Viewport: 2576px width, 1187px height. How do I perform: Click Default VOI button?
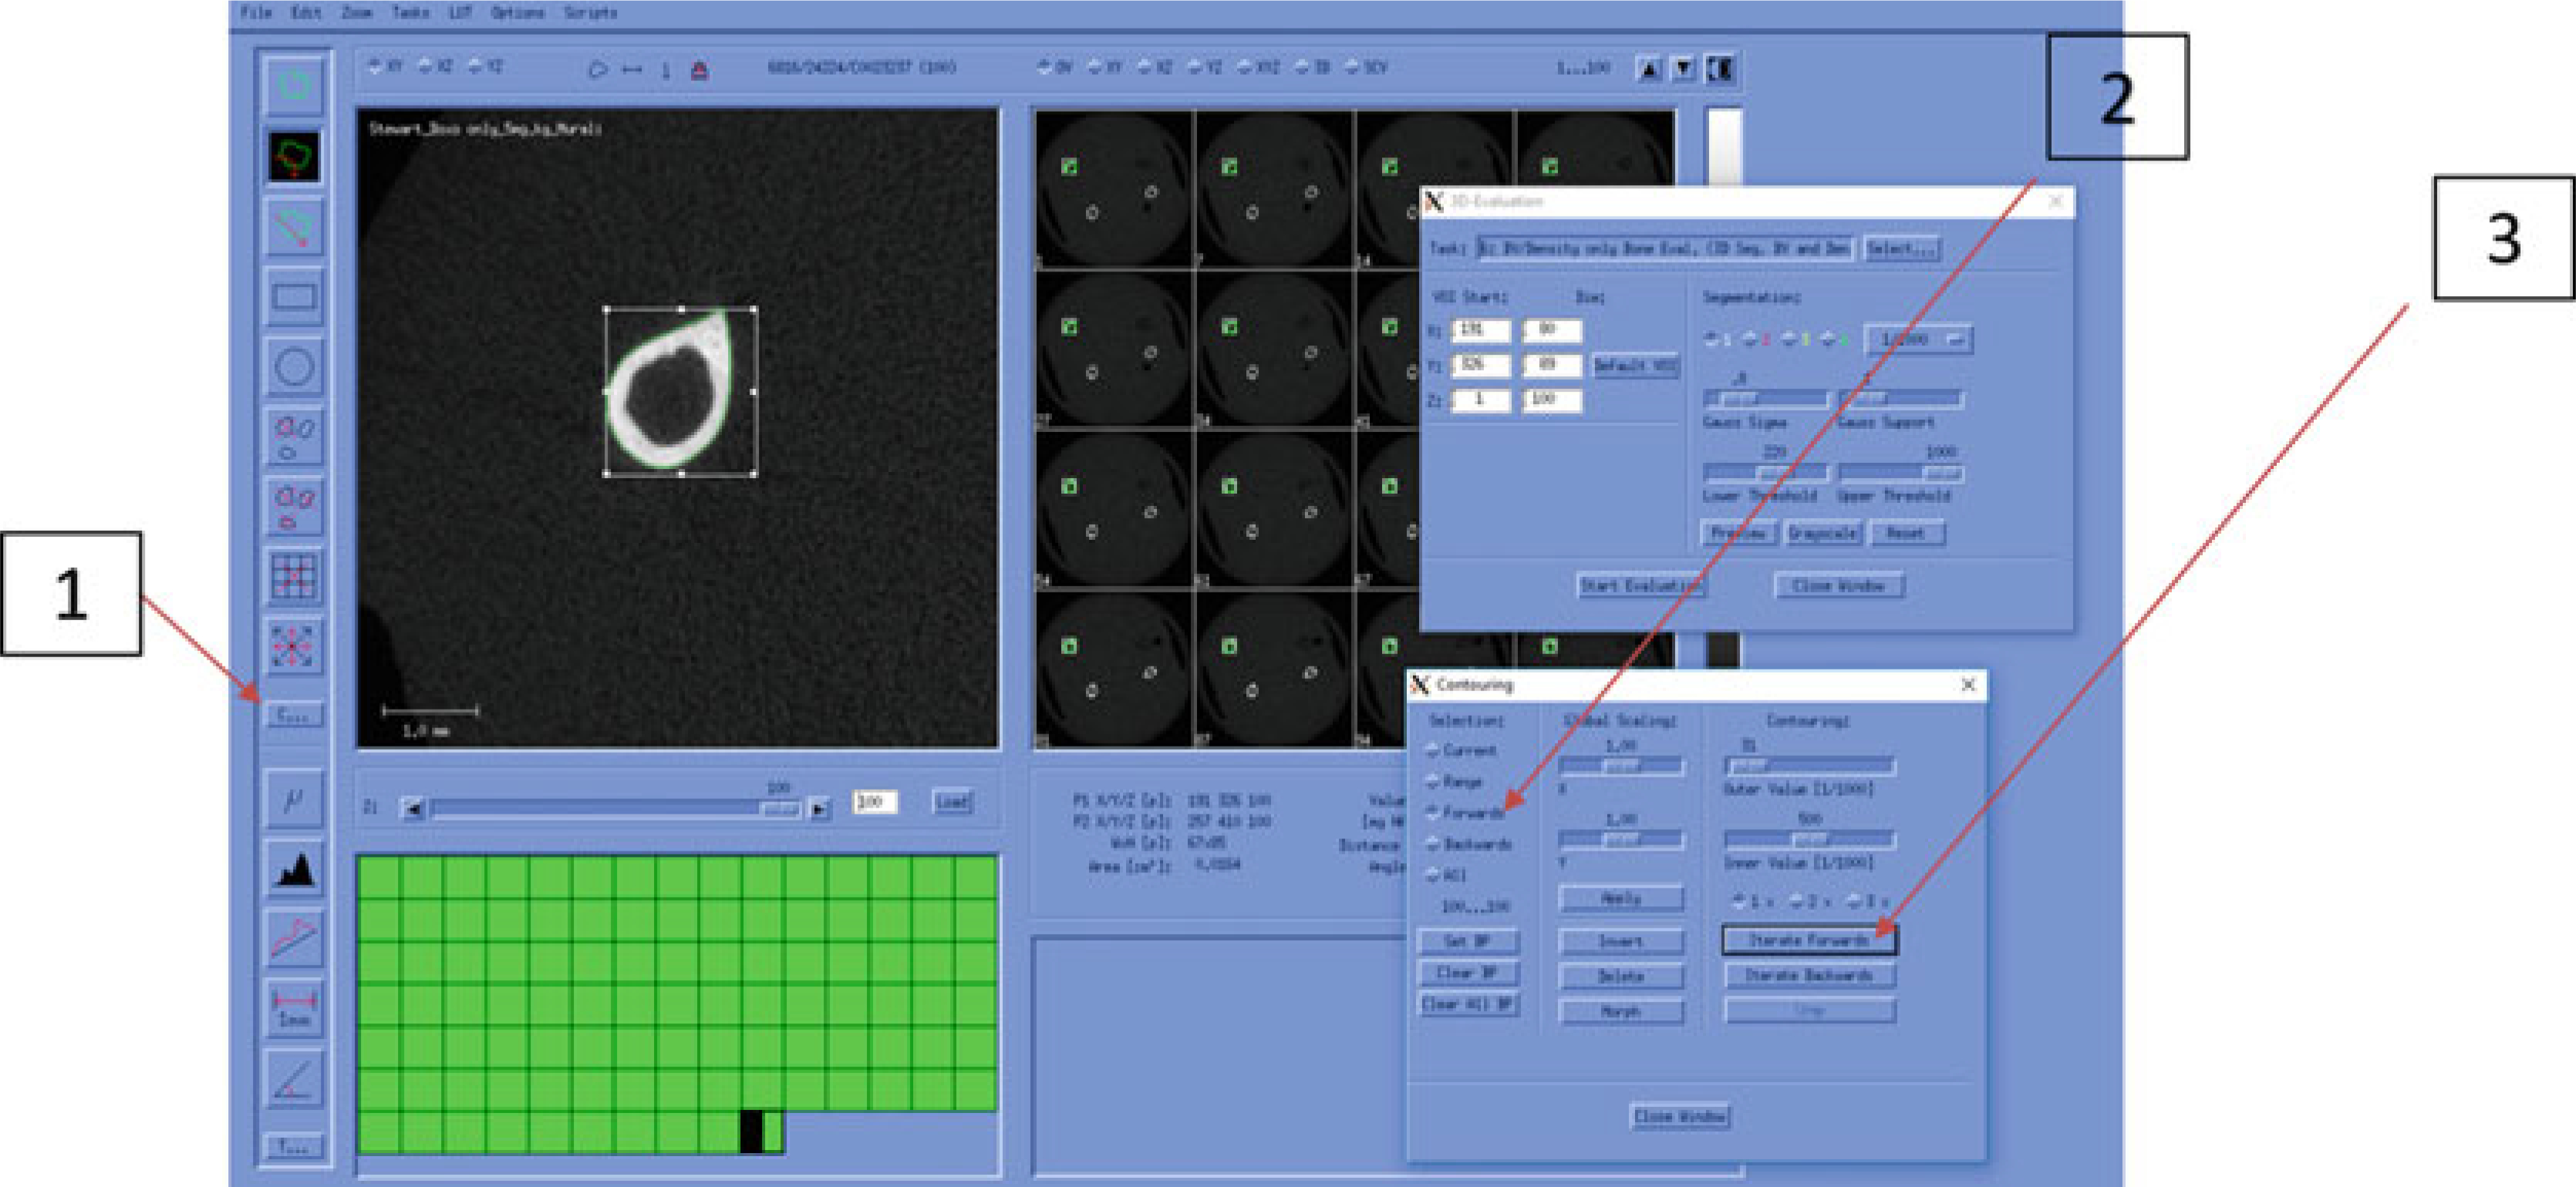tap(1634, 366)
